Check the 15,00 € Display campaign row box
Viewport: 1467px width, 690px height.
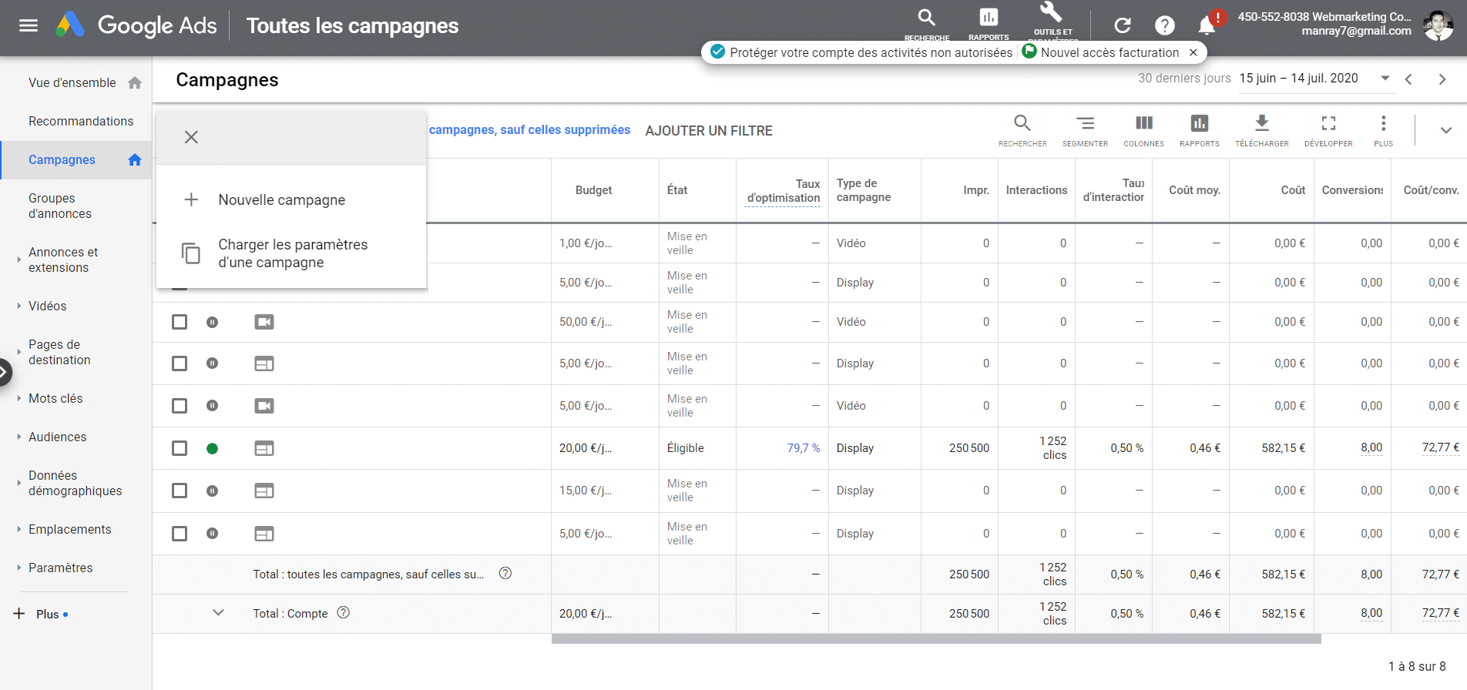pos(180,491)
